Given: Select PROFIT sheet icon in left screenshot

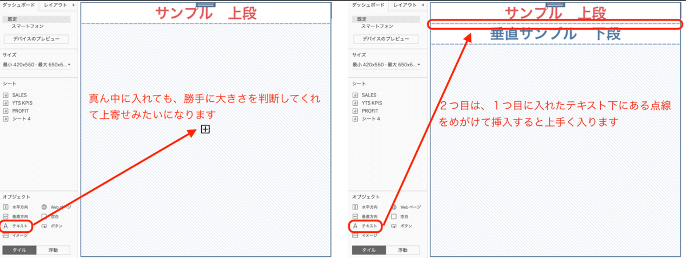Looking at the screenshot, I should tap(5, 110).
